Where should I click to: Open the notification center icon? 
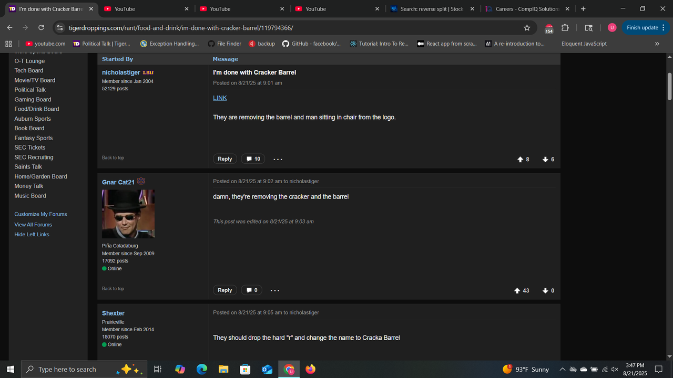point(658,369)
